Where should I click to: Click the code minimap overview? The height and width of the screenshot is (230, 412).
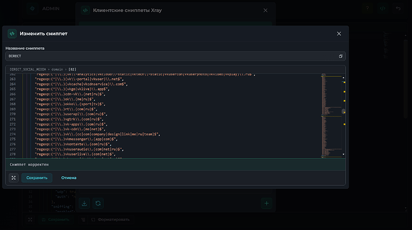point(331,116)
